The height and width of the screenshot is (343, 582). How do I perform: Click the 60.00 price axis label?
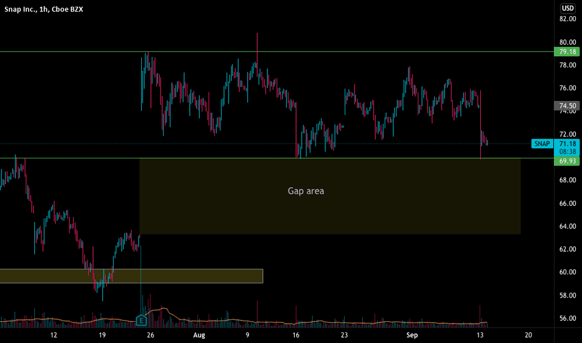tap(568, 272)
